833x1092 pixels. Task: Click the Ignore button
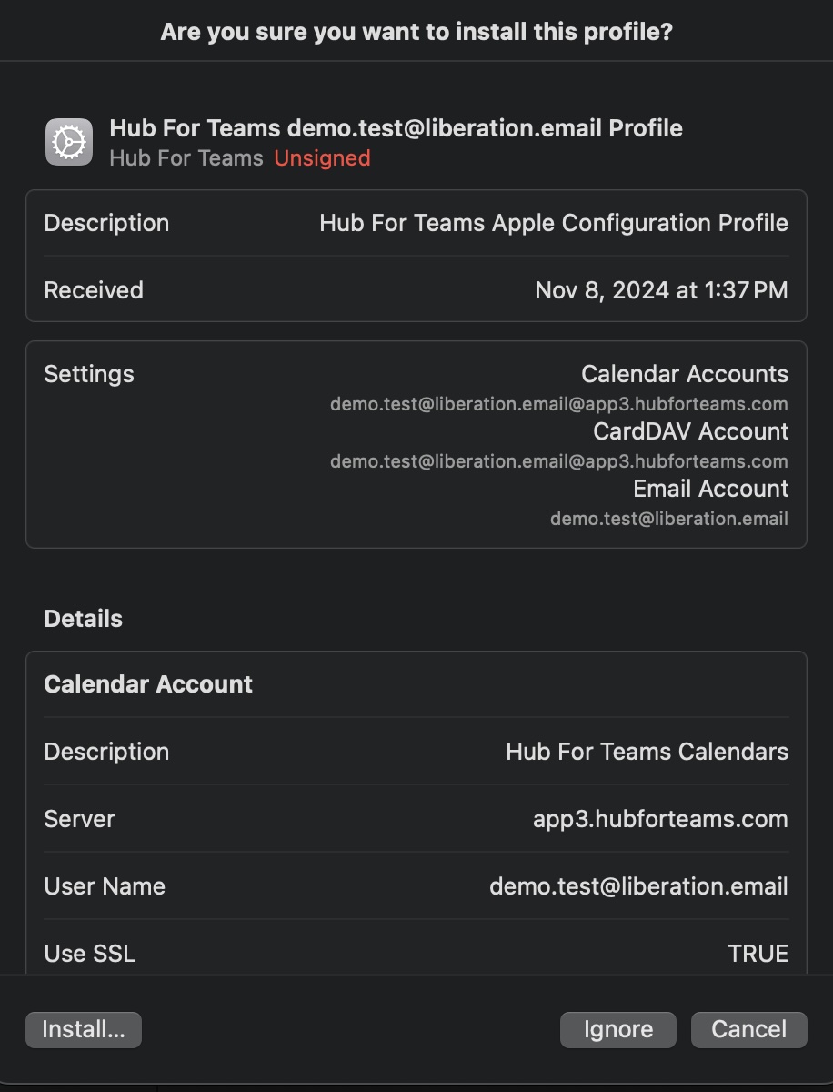tap(618, 1029)
